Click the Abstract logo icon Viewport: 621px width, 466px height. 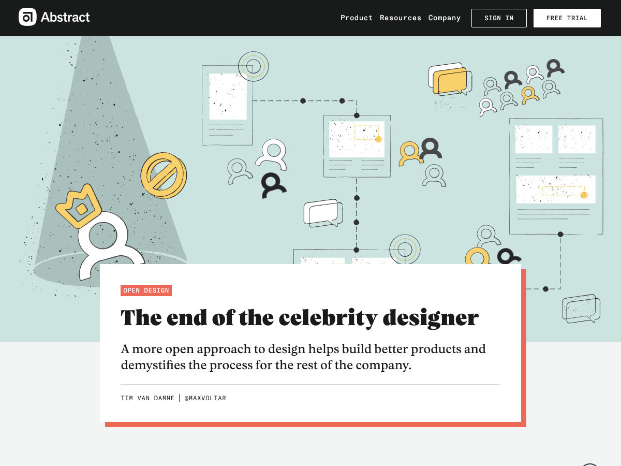27,17
